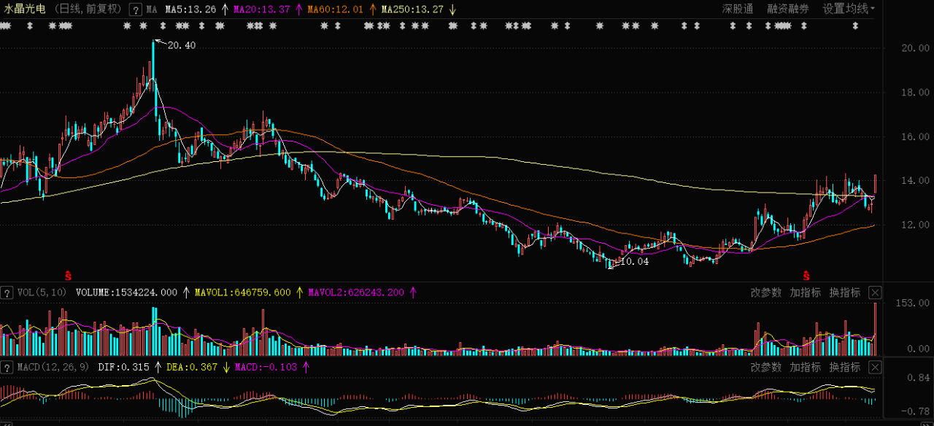
Task: Toggle the 融资融券 overlay
Action: pos(788,9)
